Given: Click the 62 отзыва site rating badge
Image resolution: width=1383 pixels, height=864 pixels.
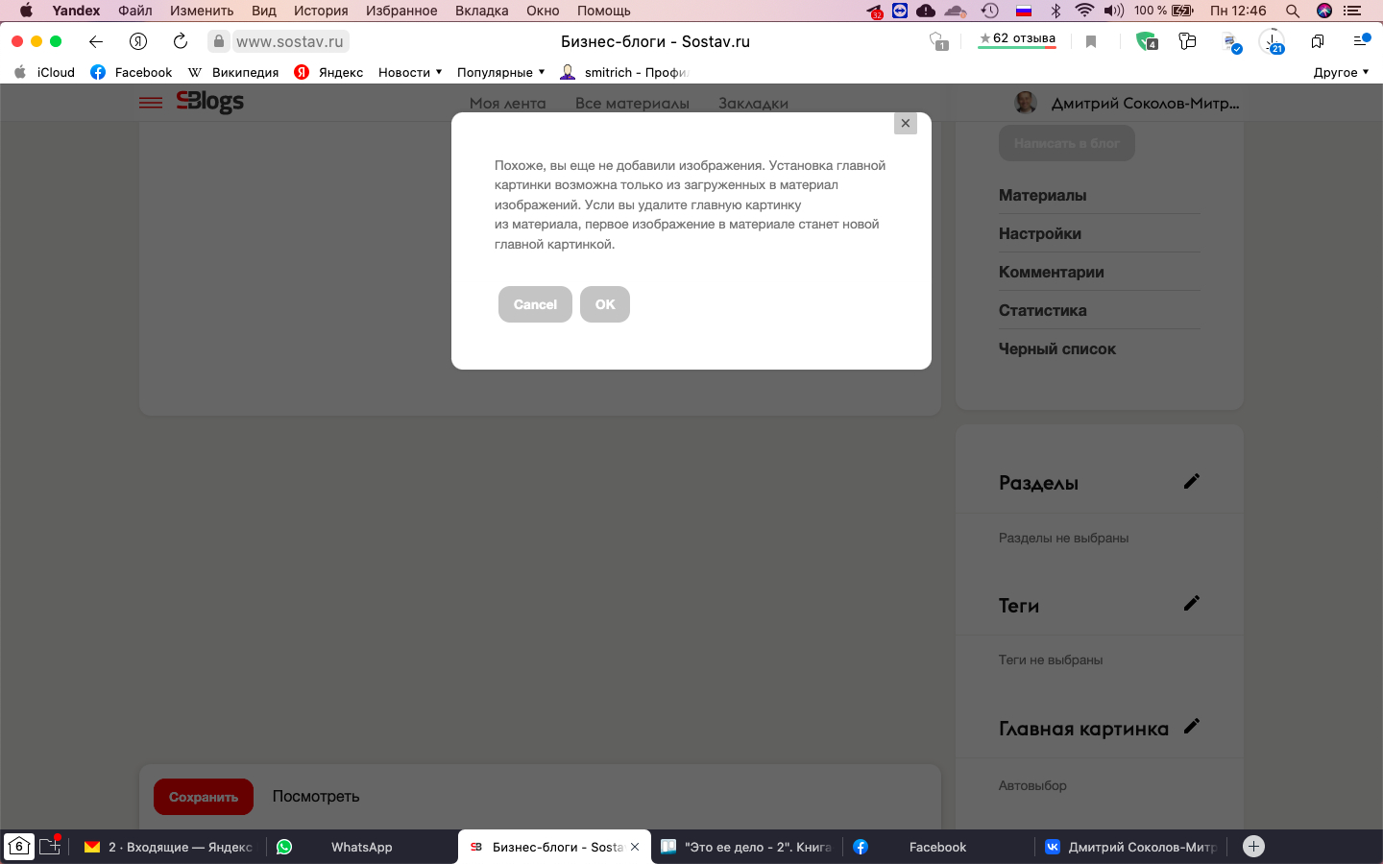Looking at the screenshot, I should (1017, 39).
